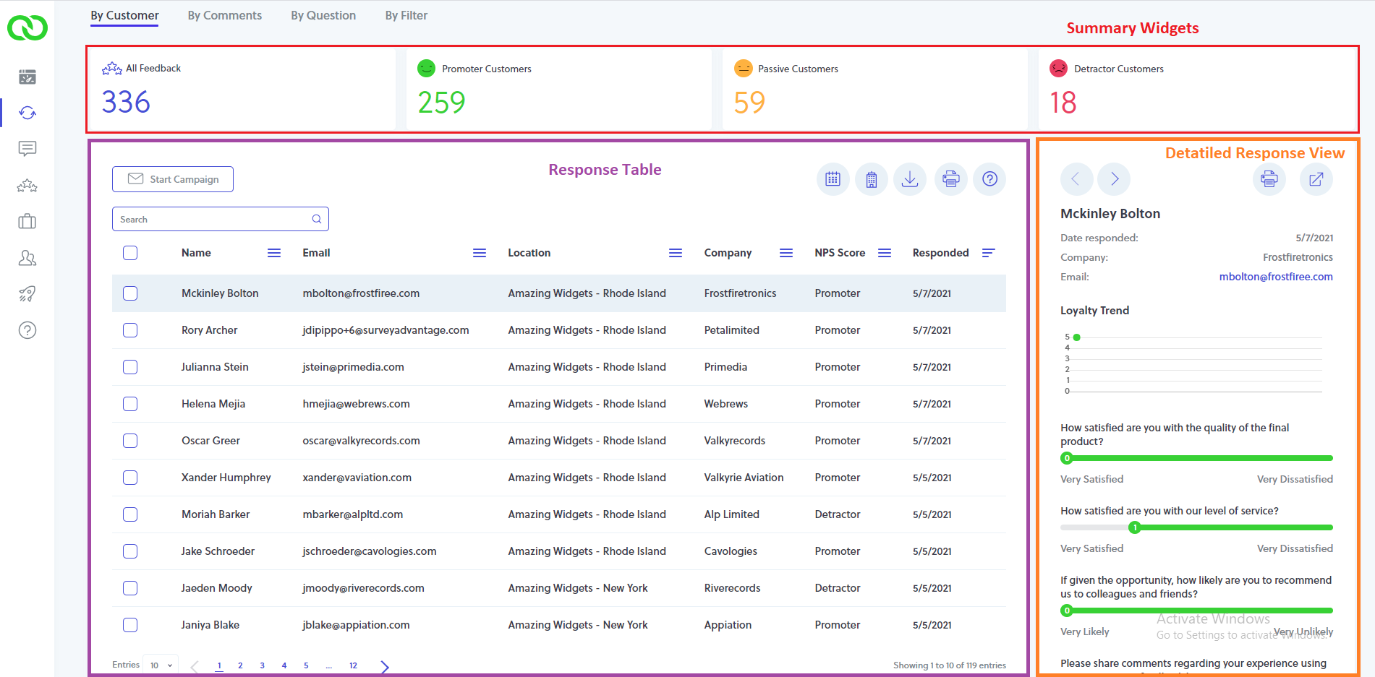Click the building company filter icon
Viewport: 1375px width, 677px height.
coord(872,179)
